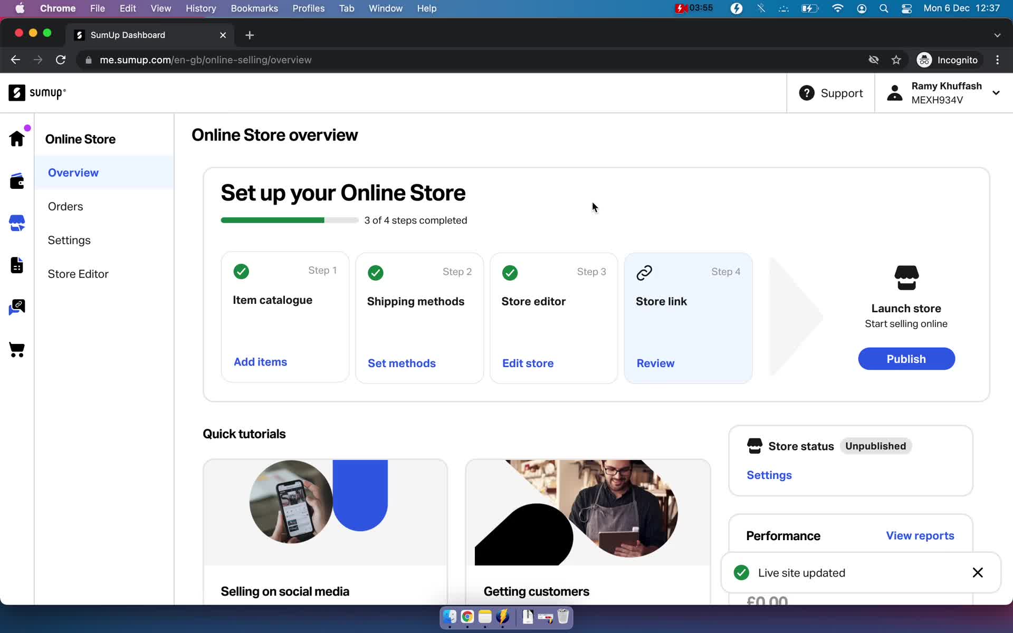The image size is (1013, 633).
Task: Click the Store Editor menu item
Action: (x=78, y=273)
